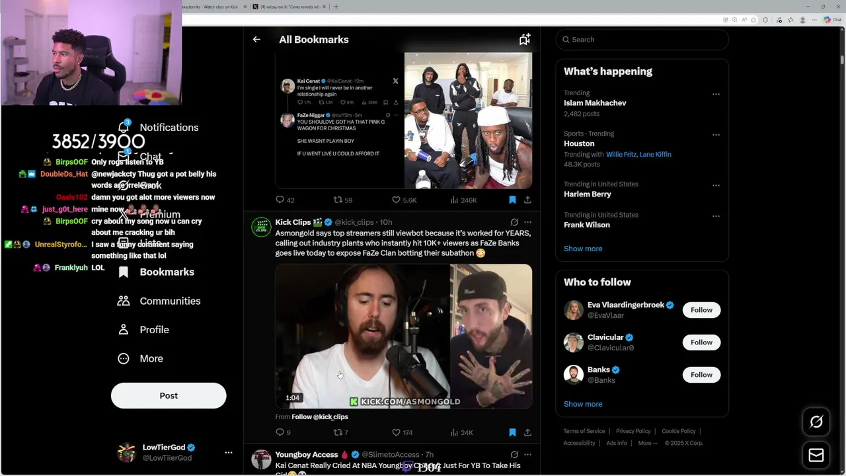Close the Kick clips browser tab
The image size is (846, 476).
[x=245, y=7]
